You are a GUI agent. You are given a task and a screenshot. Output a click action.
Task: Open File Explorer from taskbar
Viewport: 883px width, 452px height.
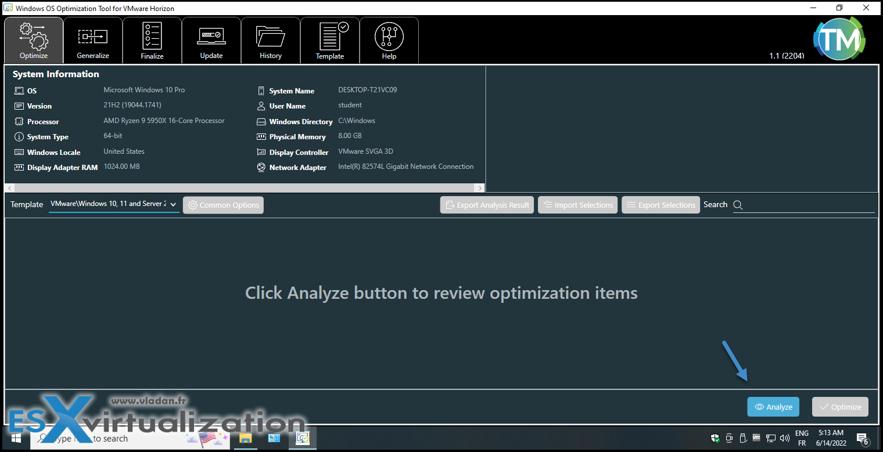(245, 438)
